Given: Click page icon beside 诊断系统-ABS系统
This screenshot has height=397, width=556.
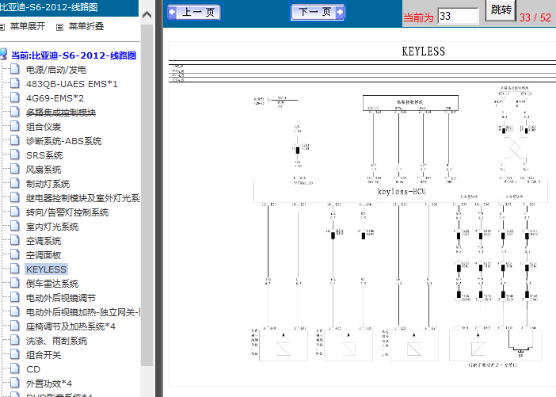Looking at the screenshot, I should tap(15, 140).
